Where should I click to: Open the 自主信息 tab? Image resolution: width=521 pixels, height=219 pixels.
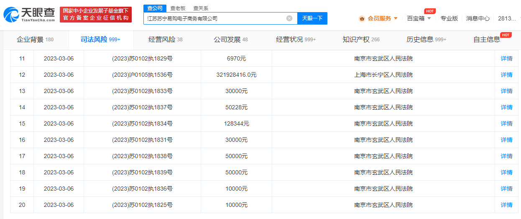pos(487,40)
